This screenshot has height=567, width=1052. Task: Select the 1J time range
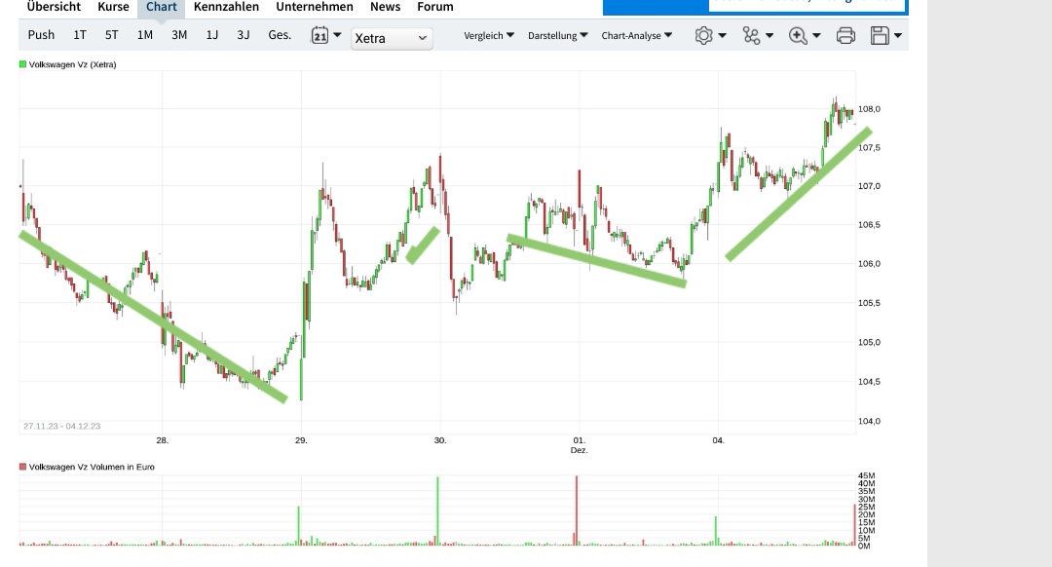pyautogui.click(x=212, y=35)
